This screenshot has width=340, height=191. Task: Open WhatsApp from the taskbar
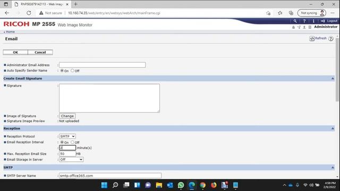pos(181,185)
